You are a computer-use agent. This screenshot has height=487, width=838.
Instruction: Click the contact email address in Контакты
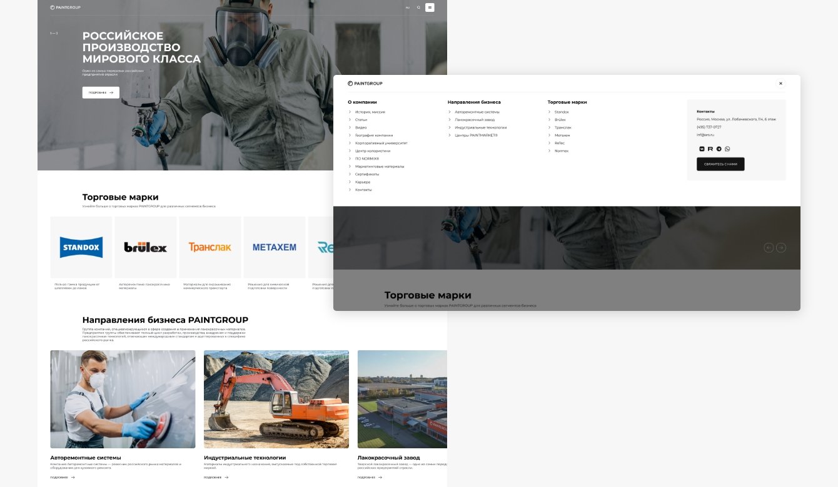point(705,135)
